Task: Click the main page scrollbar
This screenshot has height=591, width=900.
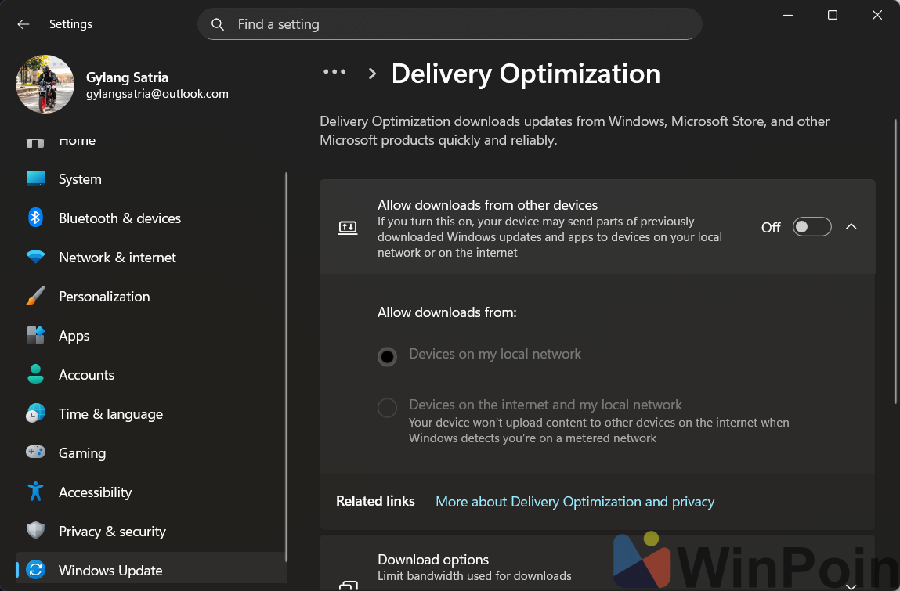Action: coord(895,261)
